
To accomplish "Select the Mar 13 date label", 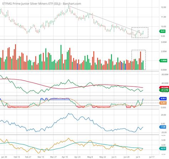I will point(41,157).
